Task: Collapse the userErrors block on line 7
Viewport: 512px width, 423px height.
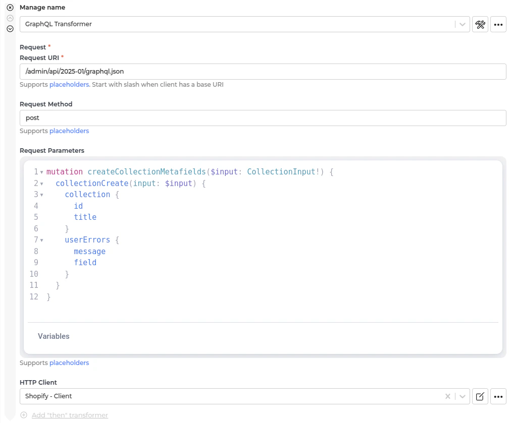Action: (x=42, y=240)
